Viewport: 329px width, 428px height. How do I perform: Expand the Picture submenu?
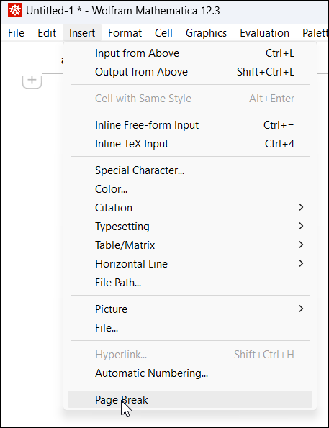(x=190, y=309)
